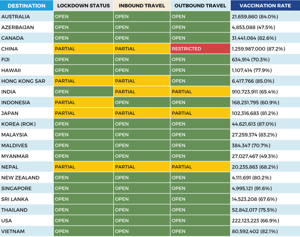This screenshot has height=237, width=300.
Task: Click Japan's PARTIAL lockdown status cell
Action: 83,113
